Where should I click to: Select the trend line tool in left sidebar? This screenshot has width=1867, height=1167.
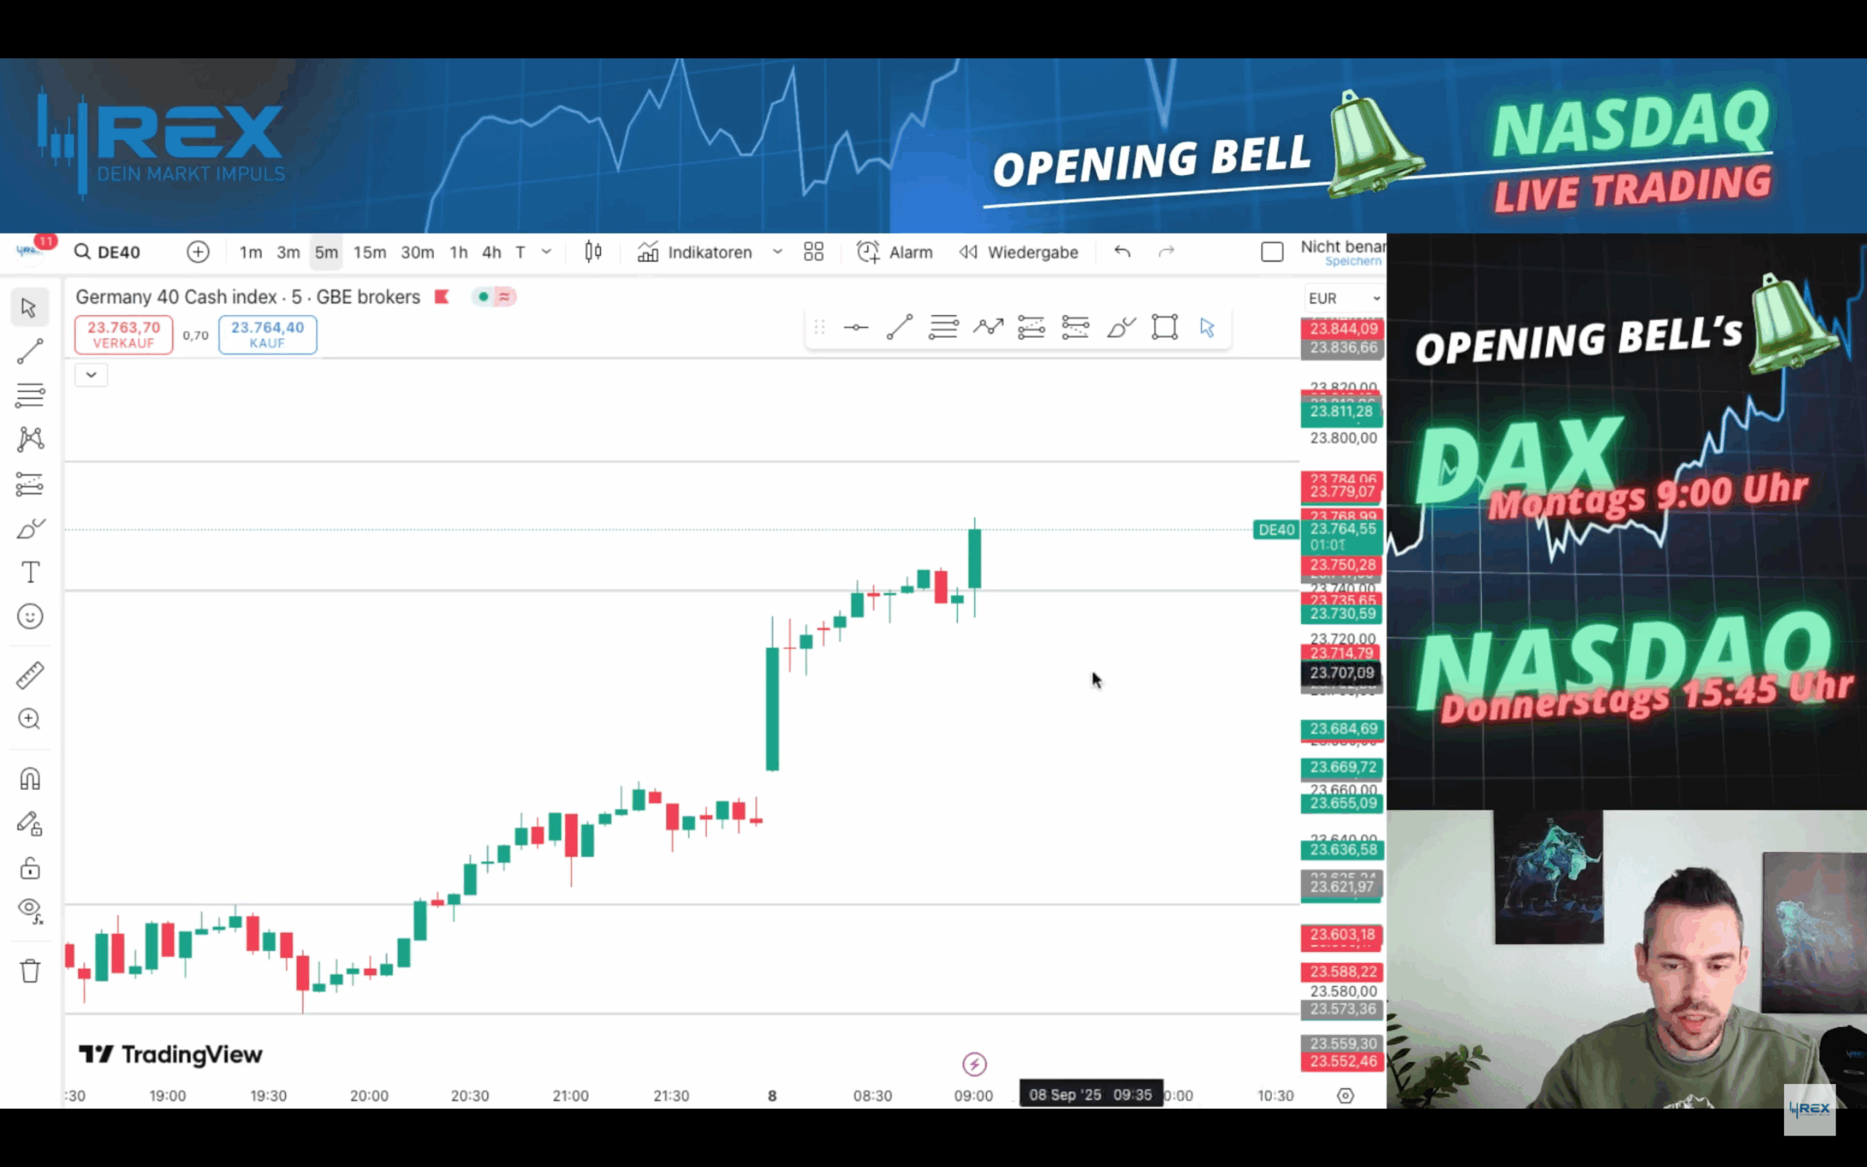(29, 351)
